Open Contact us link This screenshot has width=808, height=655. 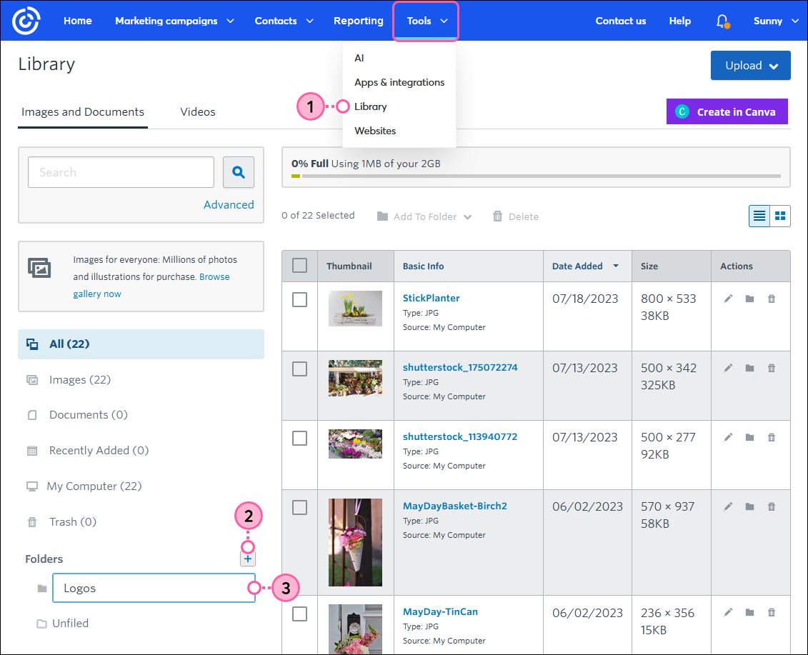[x=620, y=21]
